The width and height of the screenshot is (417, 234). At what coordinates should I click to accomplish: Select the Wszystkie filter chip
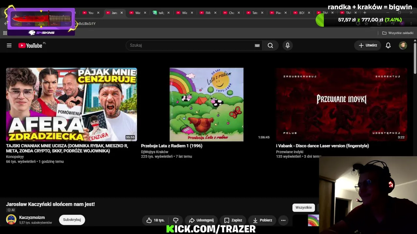click(304, 207)
